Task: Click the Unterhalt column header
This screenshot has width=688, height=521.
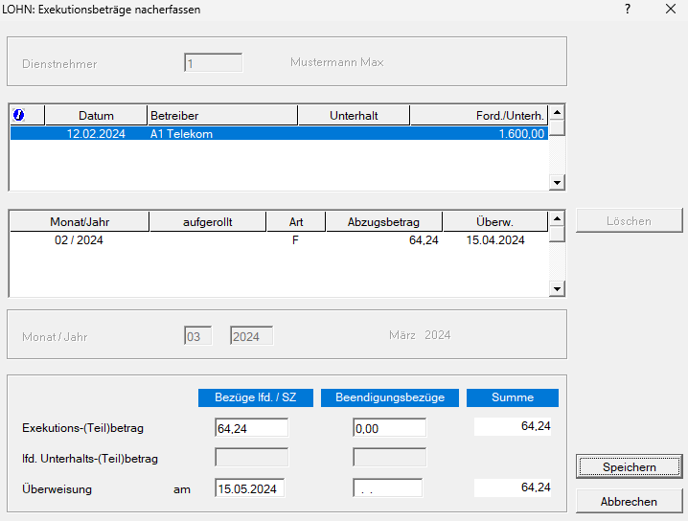Action: click(354, 116)
